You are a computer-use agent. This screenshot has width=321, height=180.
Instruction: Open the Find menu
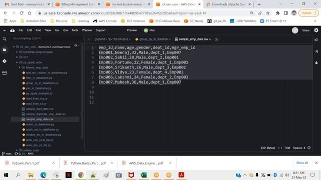click(39, 30)
